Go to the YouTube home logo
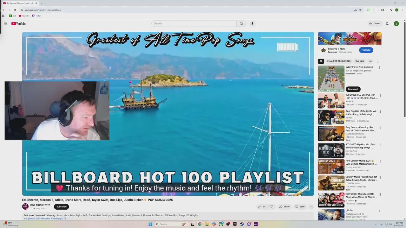The width and height of the screenshot is (406, 228). point(19,23)
